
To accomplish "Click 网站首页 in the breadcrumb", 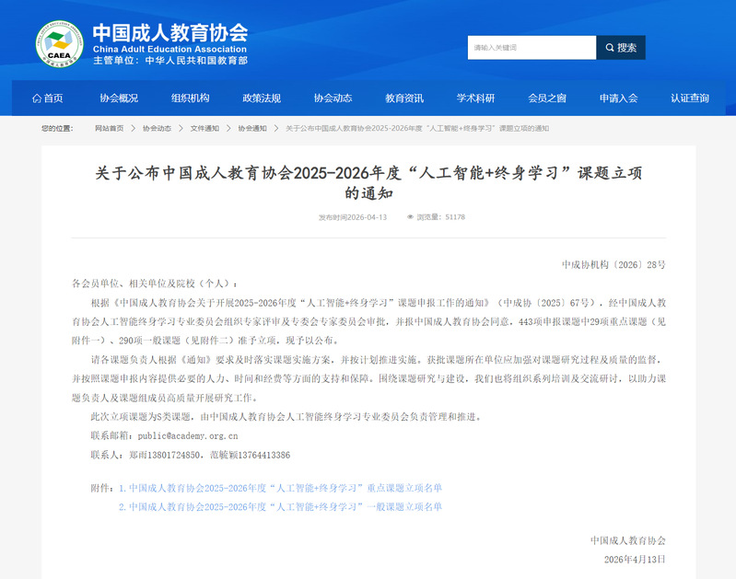I will click(109, 128).
